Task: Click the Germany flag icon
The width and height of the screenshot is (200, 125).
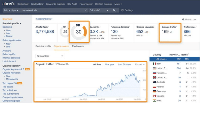Action: tap(154, 91)
